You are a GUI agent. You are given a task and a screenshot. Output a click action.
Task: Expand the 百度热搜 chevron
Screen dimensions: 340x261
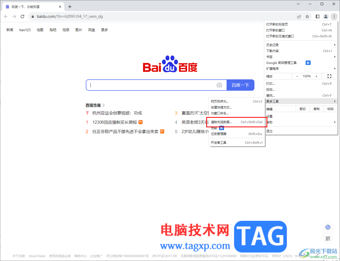(104, 105)
